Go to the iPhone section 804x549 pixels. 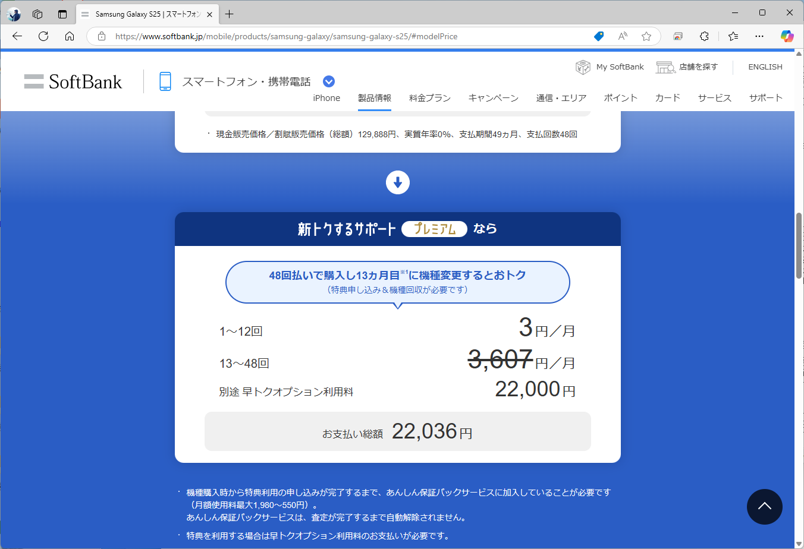tap(326, 98)
